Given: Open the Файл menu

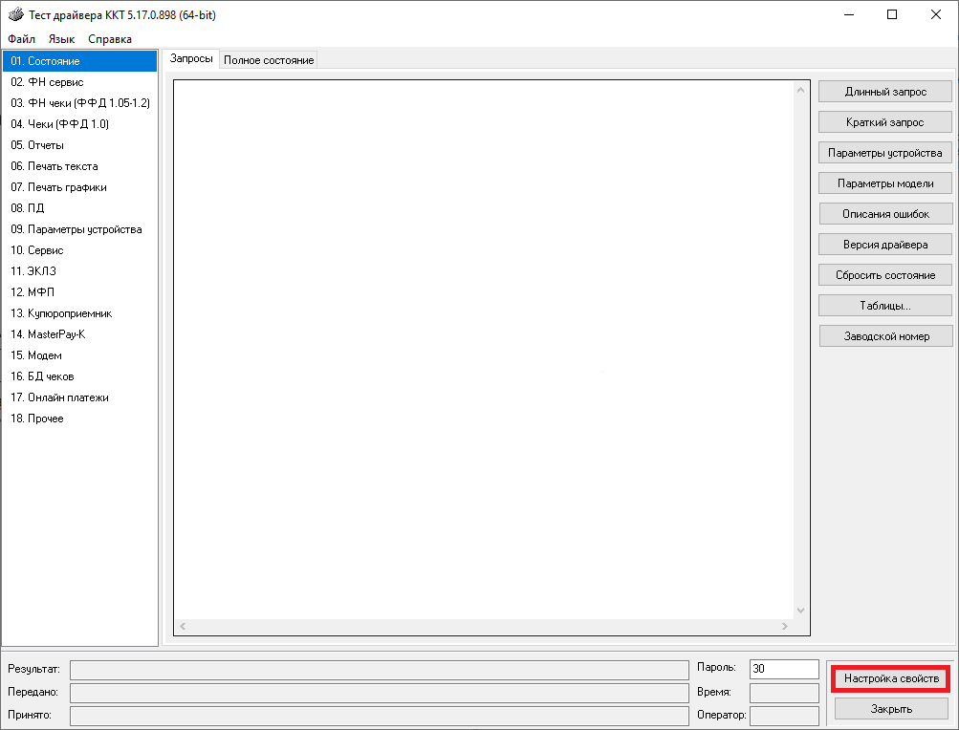Looking at the screenshot, I should [21, 39].
